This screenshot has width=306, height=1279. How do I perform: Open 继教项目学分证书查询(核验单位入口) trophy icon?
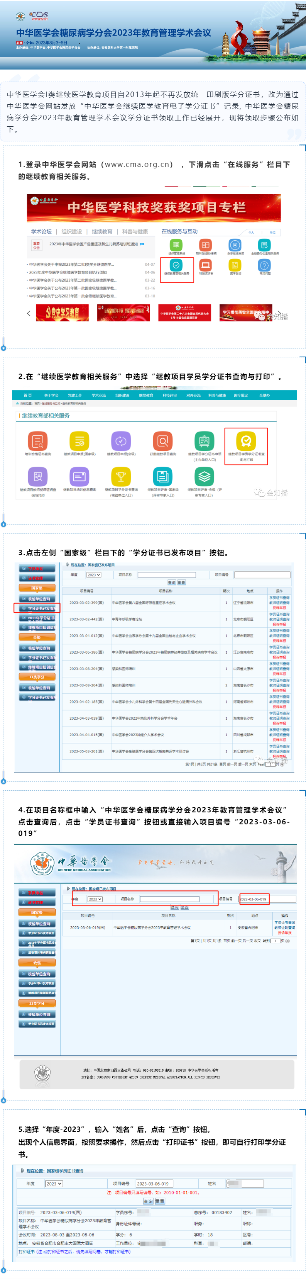(121, 477)
